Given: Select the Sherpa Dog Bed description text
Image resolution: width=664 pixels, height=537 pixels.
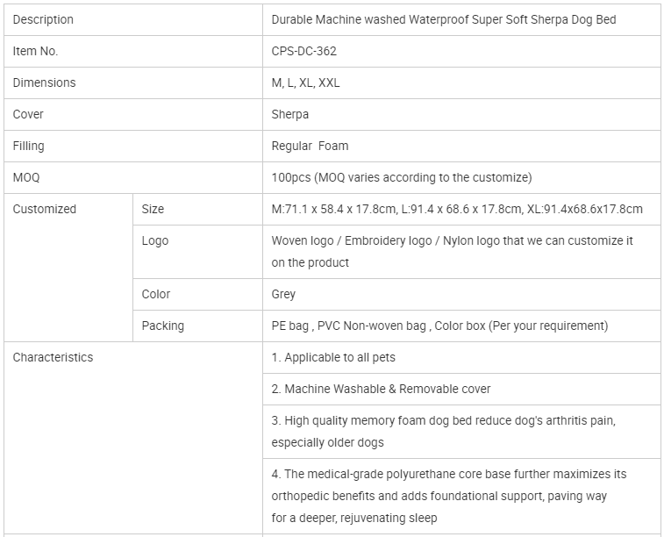Looking at the screenshot, I should (444, 19).
